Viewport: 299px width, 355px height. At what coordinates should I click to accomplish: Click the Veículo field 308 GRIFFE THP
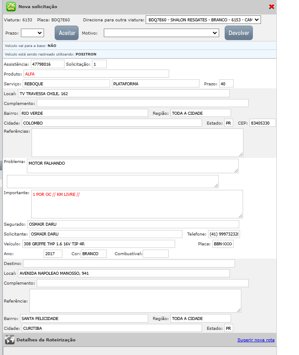(x=99, y=244)
